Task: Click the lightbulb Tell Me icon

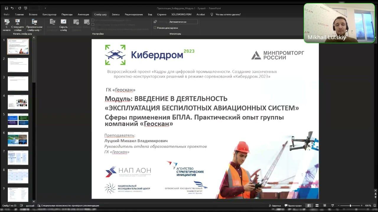Action: click(x=212, y=14)
